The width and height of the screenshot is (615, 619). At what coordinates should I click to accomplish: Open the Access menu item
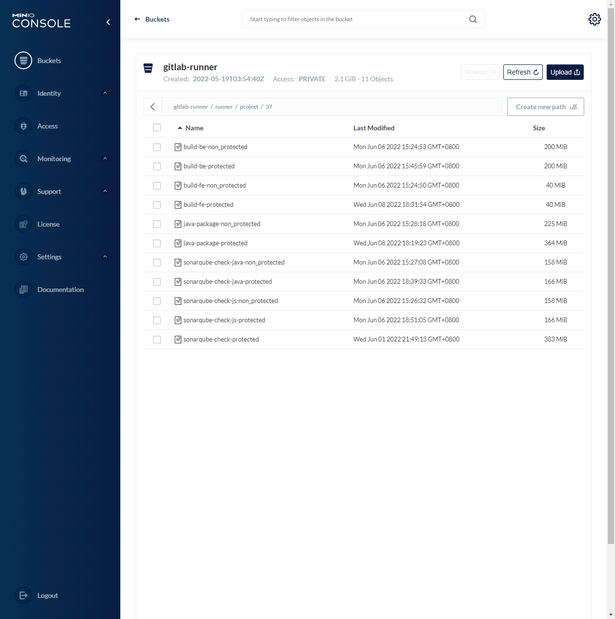pyautogui.click(x=48, y=126)
